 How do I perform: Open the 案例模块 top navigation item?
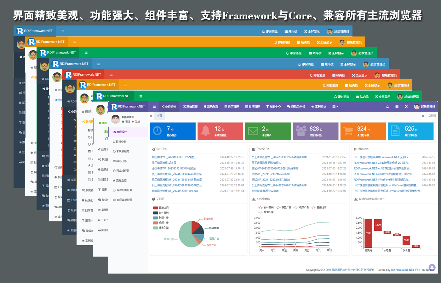point(319,107)
